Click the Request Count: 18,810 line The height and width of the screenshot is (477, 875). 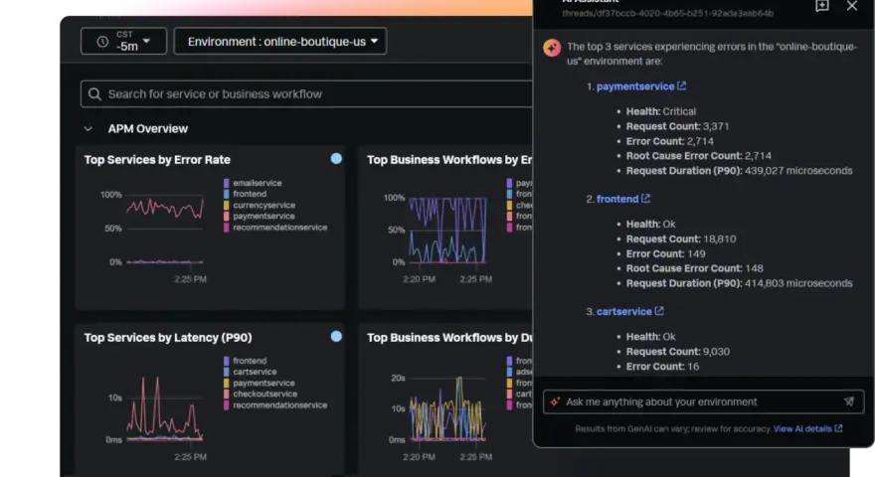(681, 239)
